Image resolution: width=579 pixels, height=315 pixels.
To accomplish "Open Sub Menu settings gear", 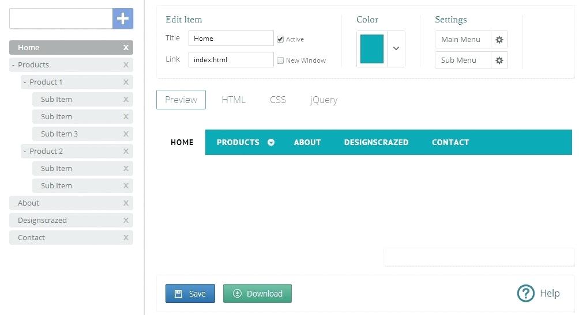I will 499,60.
